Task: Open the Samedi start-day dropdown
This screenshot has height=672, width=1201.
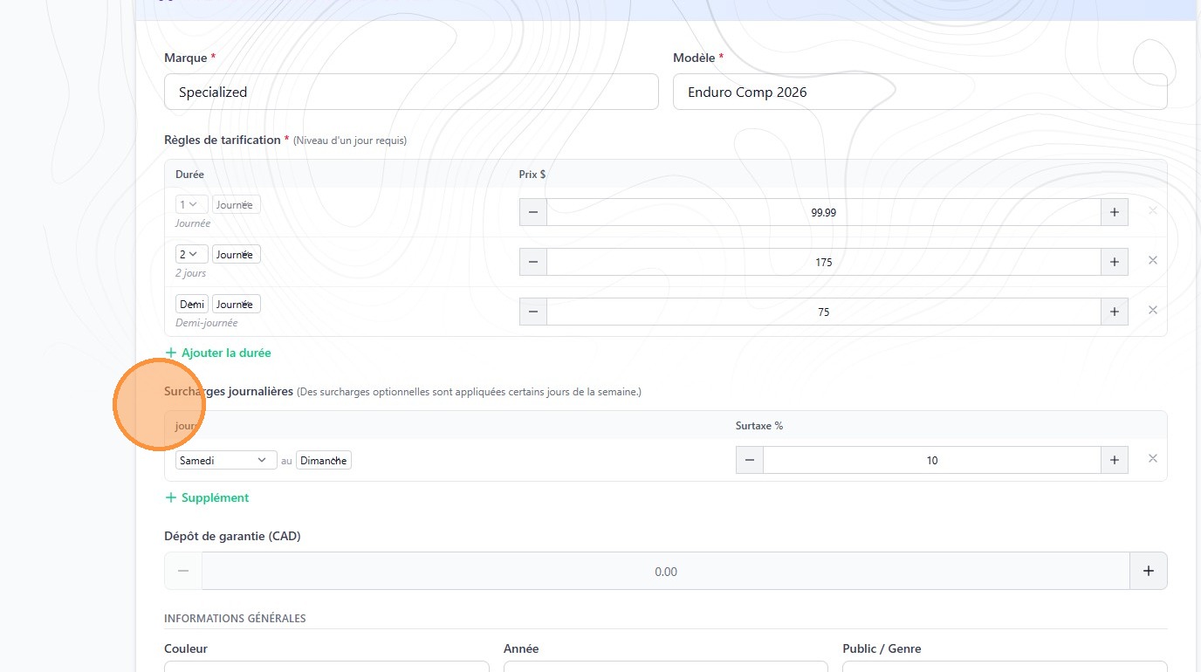Action: [223, 460]
